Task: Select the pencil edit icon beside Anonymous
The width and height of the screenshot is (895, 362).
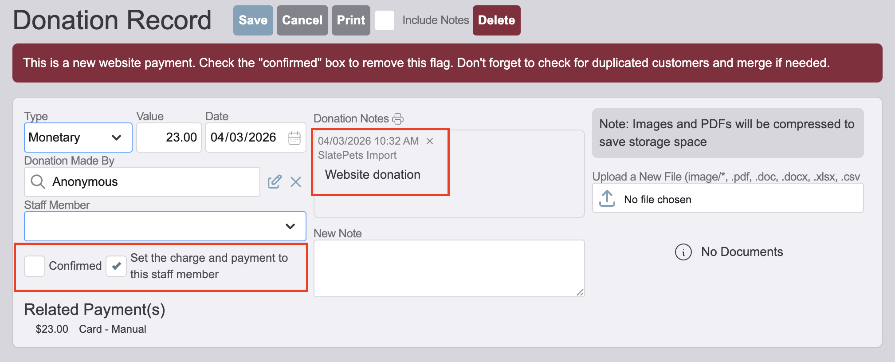Action: 275,181
